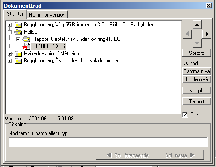
Task: Select the RGEO tree row label
Action: pos(31,32)
